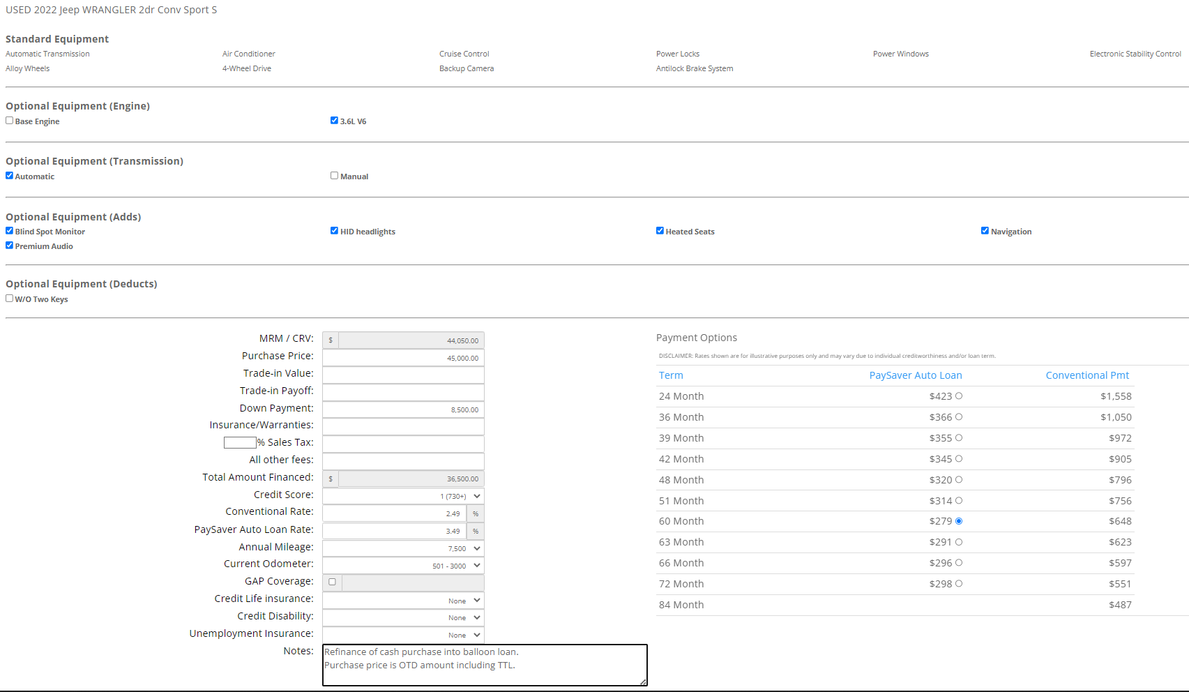This screenshot has width=1189, height=692.
Task: Check the W/O Two Keys deduct
Action: (9, 299)
